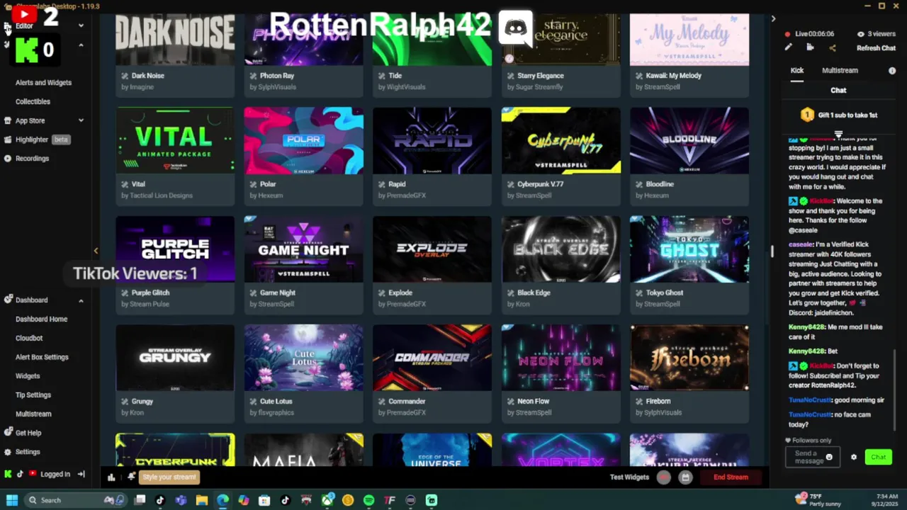Image resolution: width=907 pixels, height=510 pixels.
Task: Open Alert Box Settings
Action: tap(42, 357)
